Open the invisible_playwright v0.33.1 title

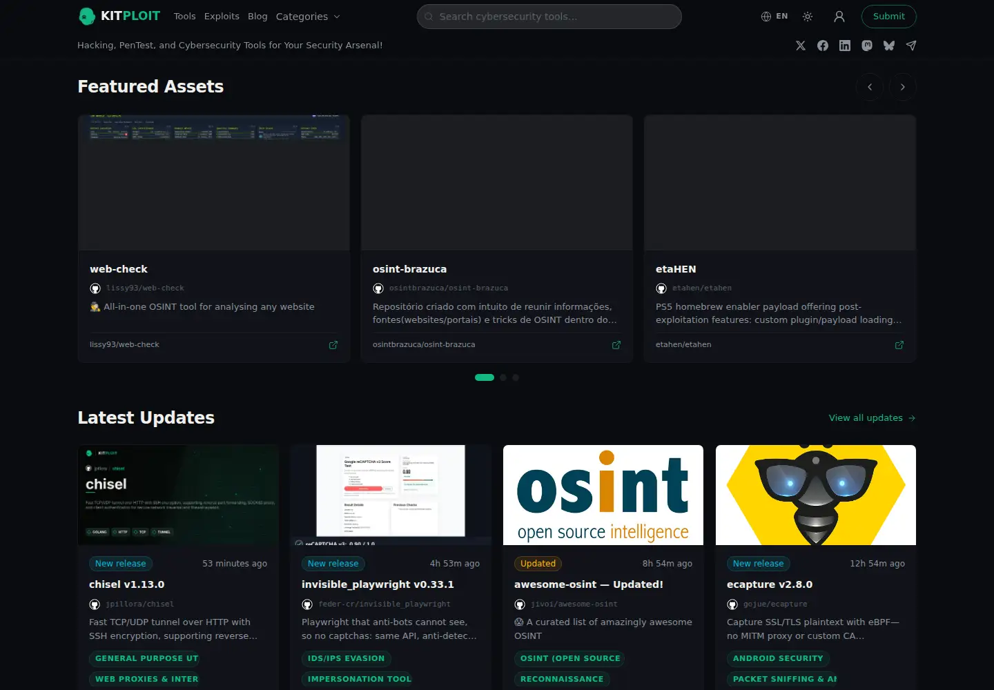(378, 584)
